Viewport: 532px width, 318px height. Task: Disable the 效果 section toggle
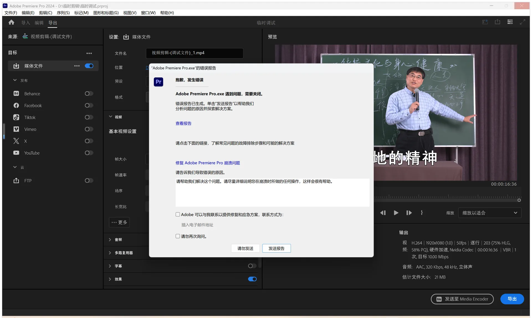[252, 279]
